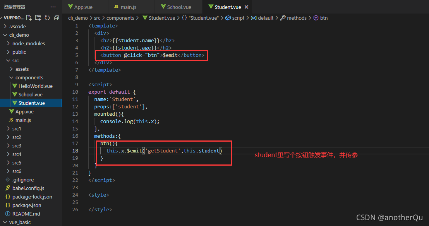Click the wrench icon beside methods breadcrumb
429x226 pixels.
[283, 18]
